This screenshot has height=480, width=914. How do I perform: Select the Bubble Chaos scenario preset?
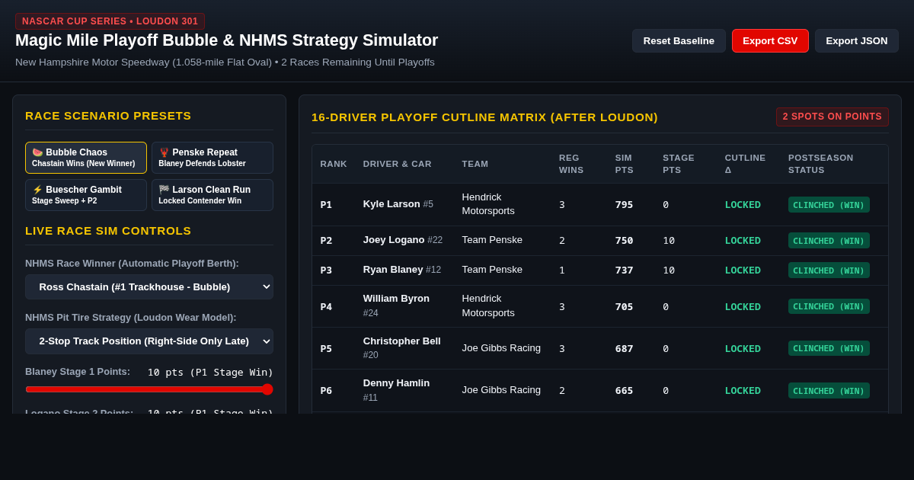[x=86, y=158]
